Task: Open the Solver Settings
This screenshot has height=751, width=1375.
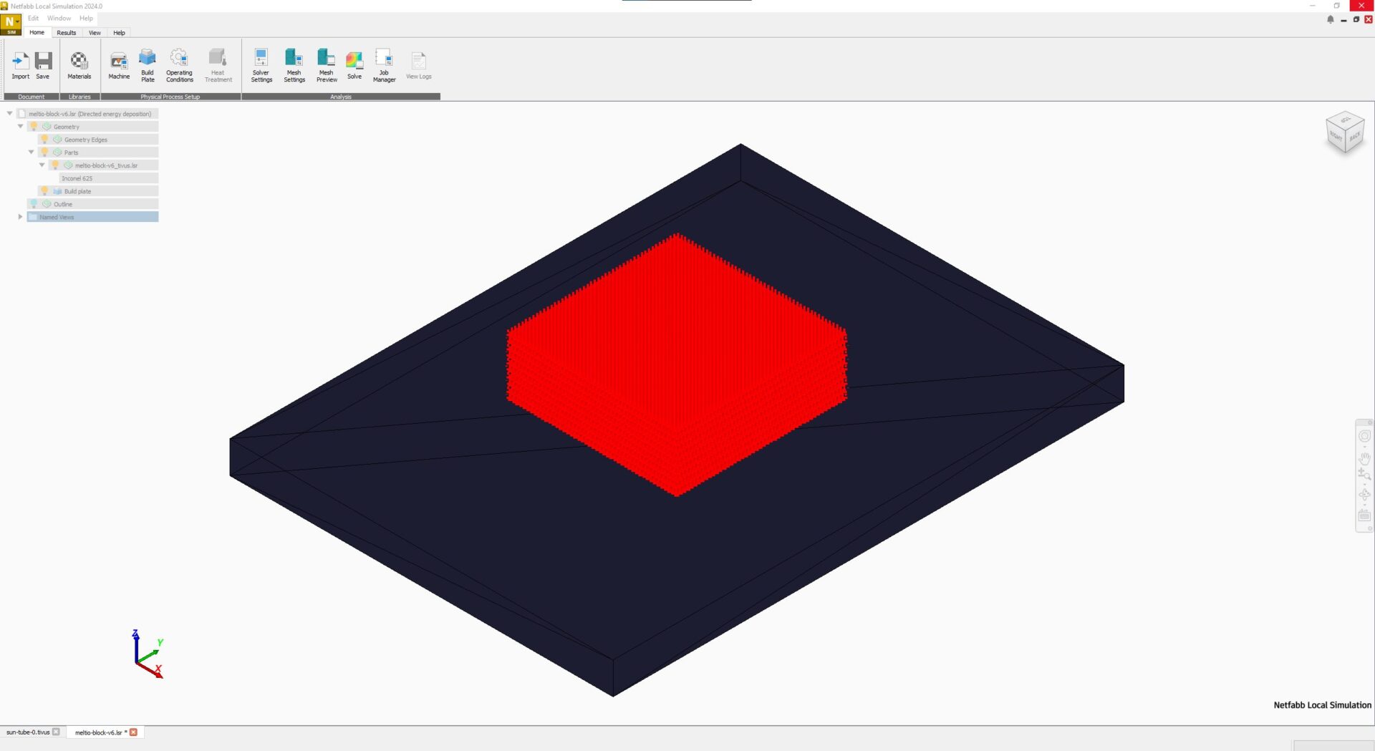Action: [x=261, y=63]
